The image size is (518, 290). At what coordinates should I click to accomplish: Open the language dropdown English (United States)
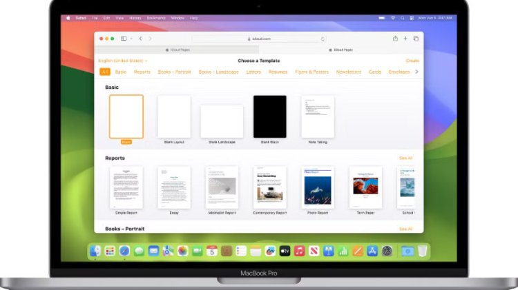(x=123, y=61)
